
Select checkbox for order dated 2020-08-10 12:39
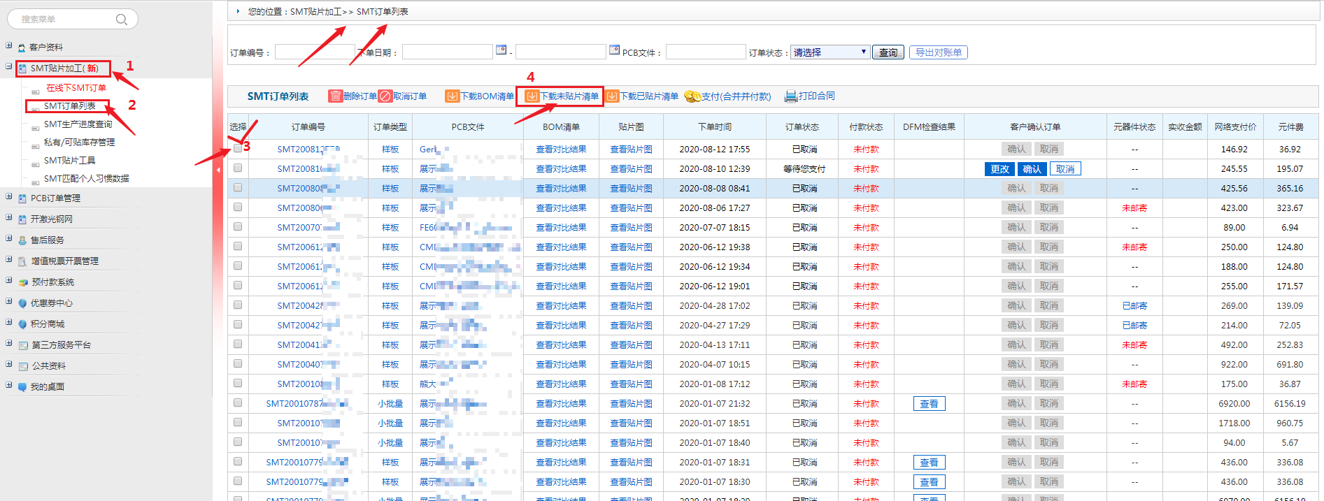pos(238,168)
